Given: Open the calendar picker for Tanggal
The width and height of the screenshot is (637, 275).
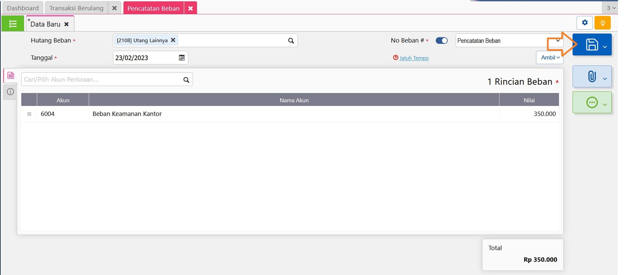Looking at the screenshot, I should pos(182,58).
